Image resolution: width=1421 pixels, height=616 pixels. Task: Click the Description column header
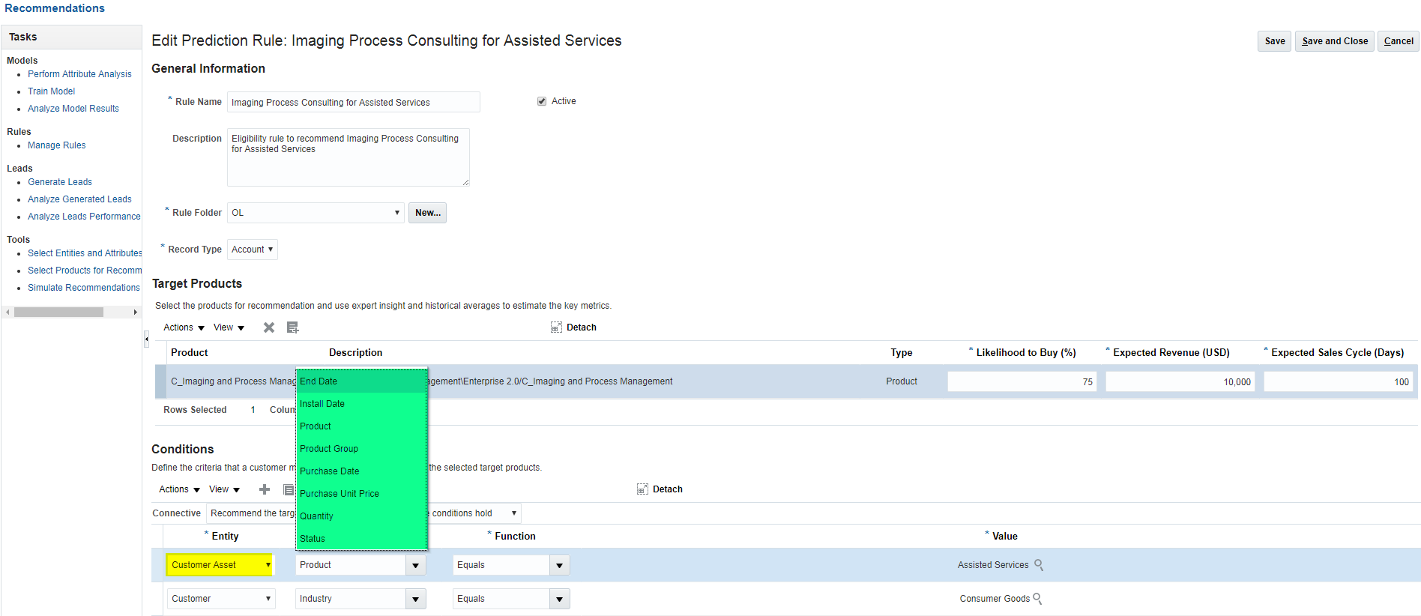(x=355, y=353)
